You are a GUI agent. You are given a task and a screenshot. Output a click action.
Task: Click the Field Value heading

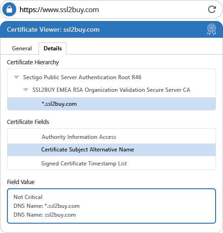pyautogui.click(x=21, y=182)
